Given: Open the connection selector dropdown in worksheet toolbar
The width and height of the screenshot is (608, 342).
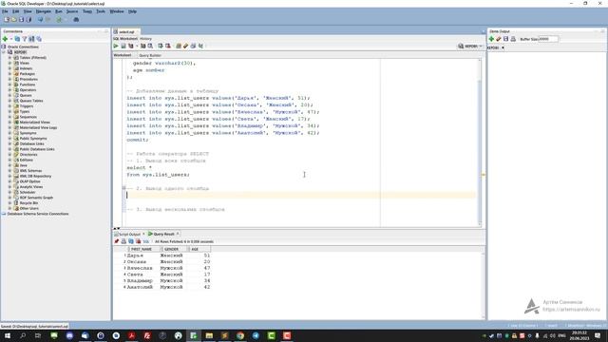Looking at the screenshot, I should click(x=470, y=47).
